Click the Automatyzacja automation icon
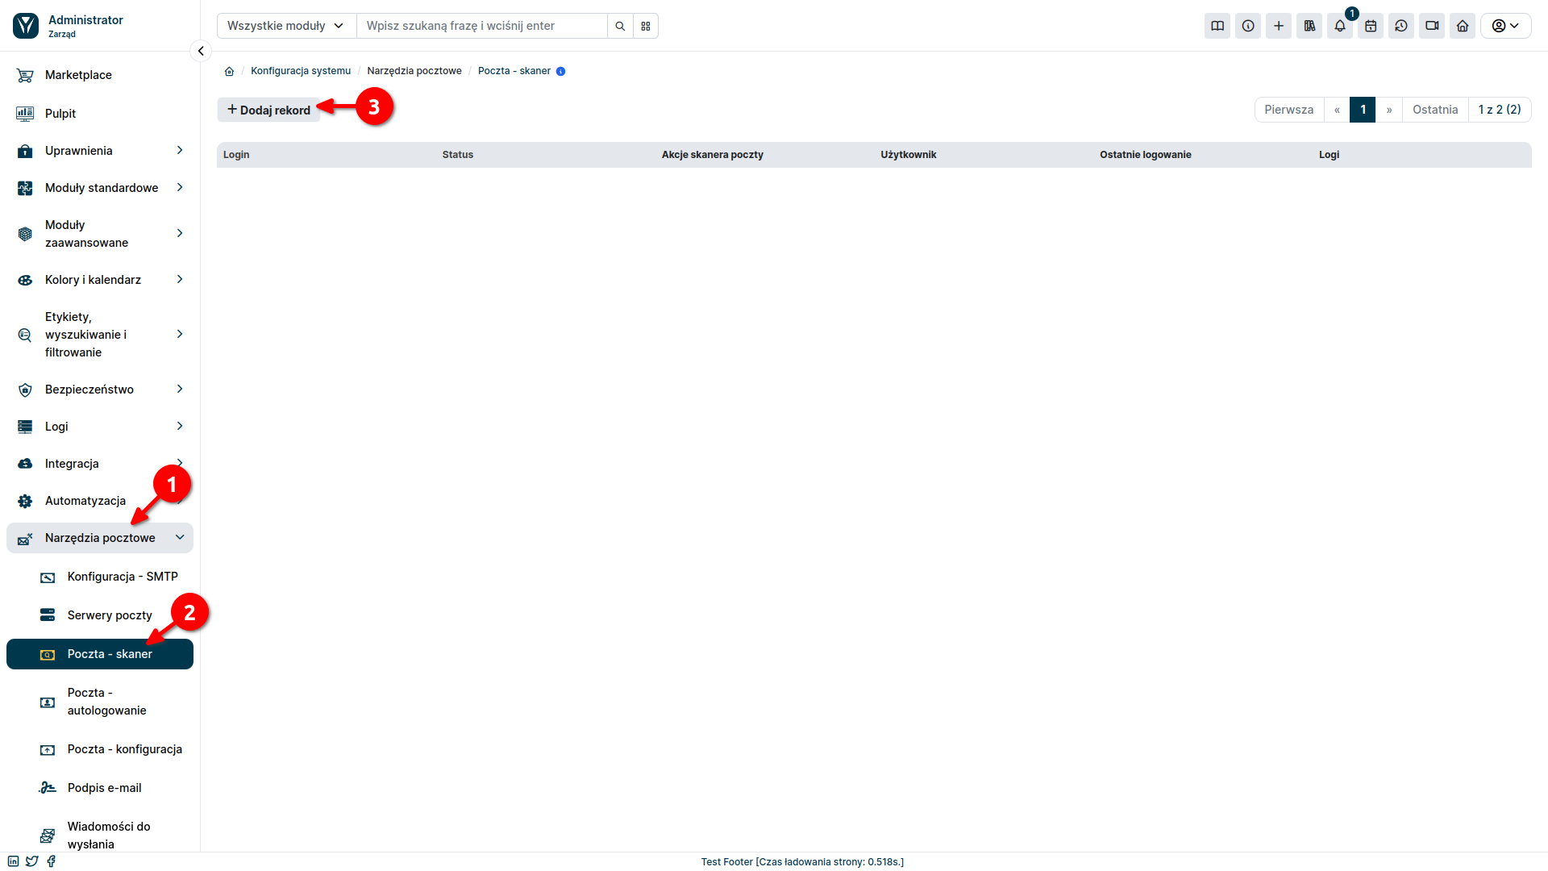This screenshot has width=1548, height=871. 27,500
